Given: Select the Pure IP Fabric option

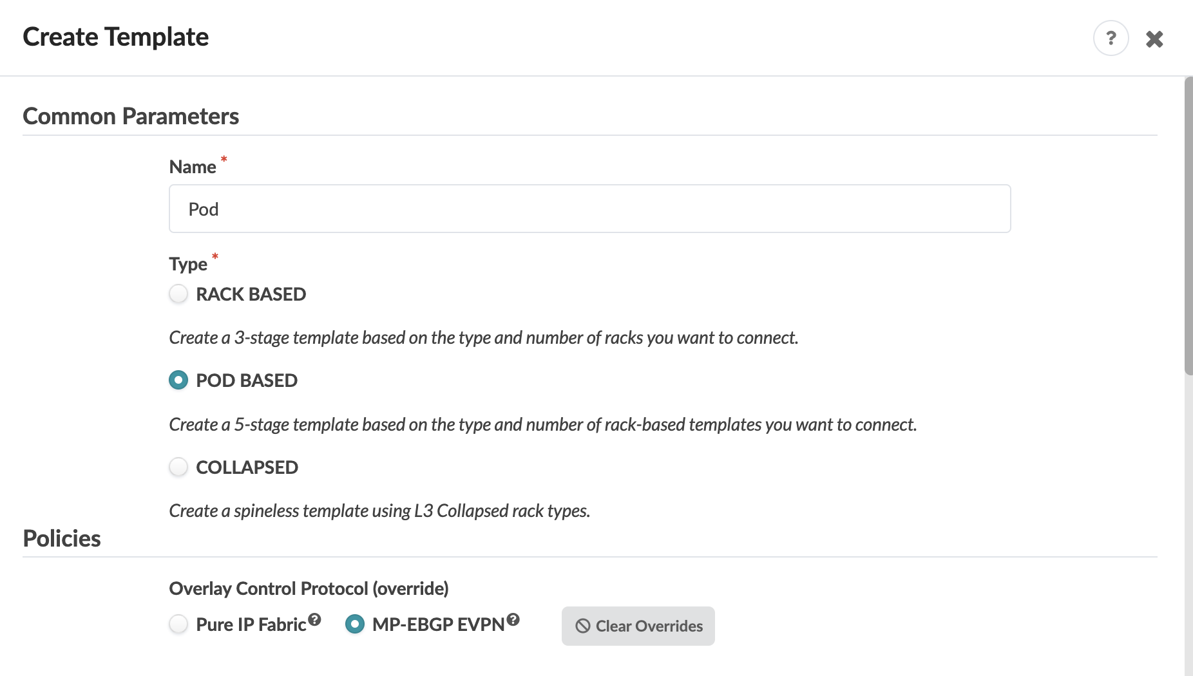Looking at the screenshot, I should (x=178, y=624).
